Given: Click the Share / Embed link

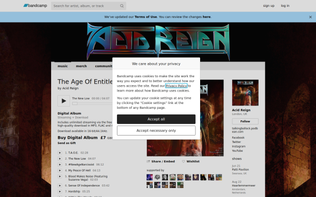Looking at the screenshot, I should point(161,161).
